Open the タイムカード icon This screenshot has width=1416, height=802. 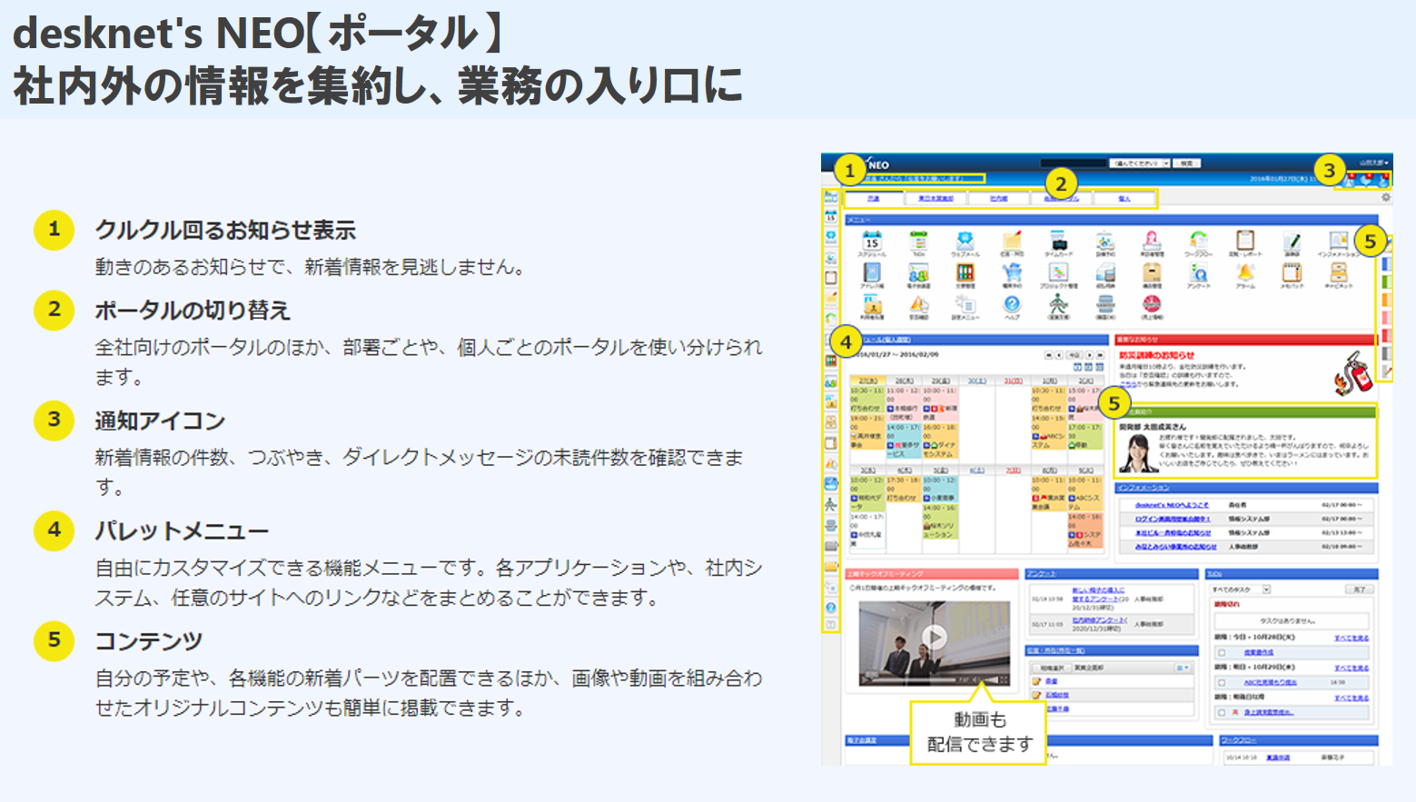[x=1058, y=243]
